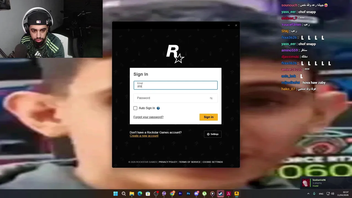Switch to Rockstar Games Launcher taskbar icon

[x=237, y=194]
